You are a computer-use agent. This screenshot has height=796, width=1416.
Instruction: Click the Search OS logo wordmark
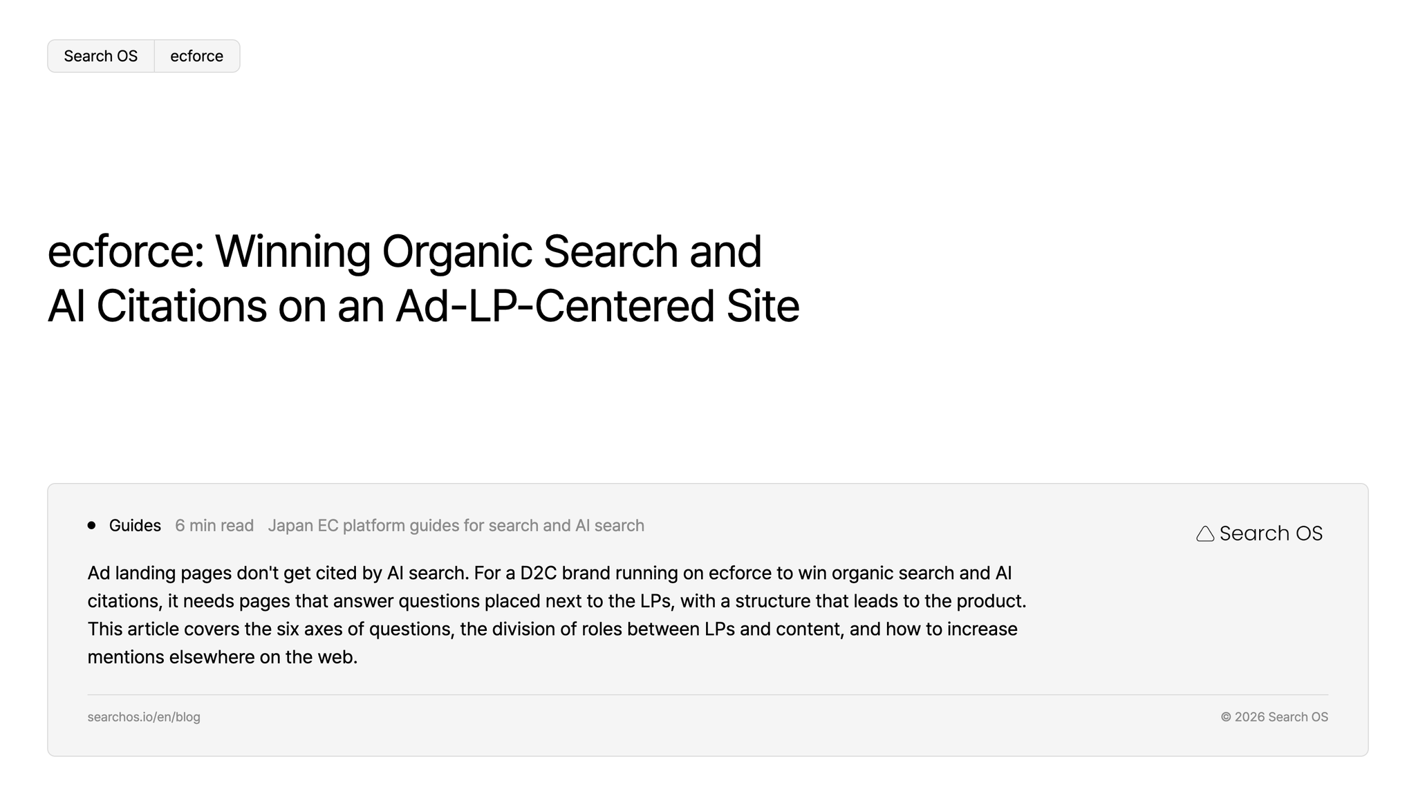1271,533
